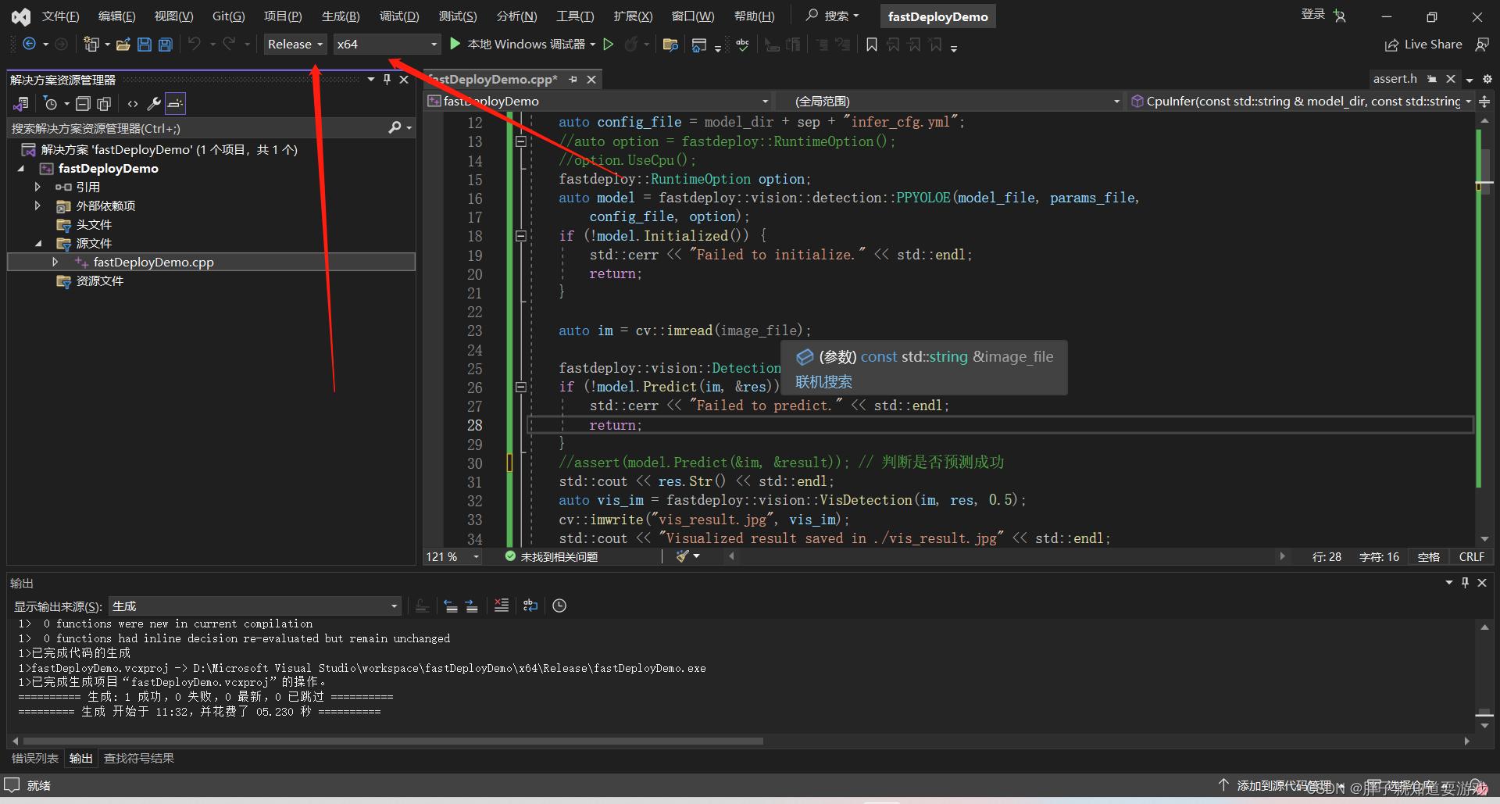
Task: Switch to the 错误列表 tab
Action: 35,759
